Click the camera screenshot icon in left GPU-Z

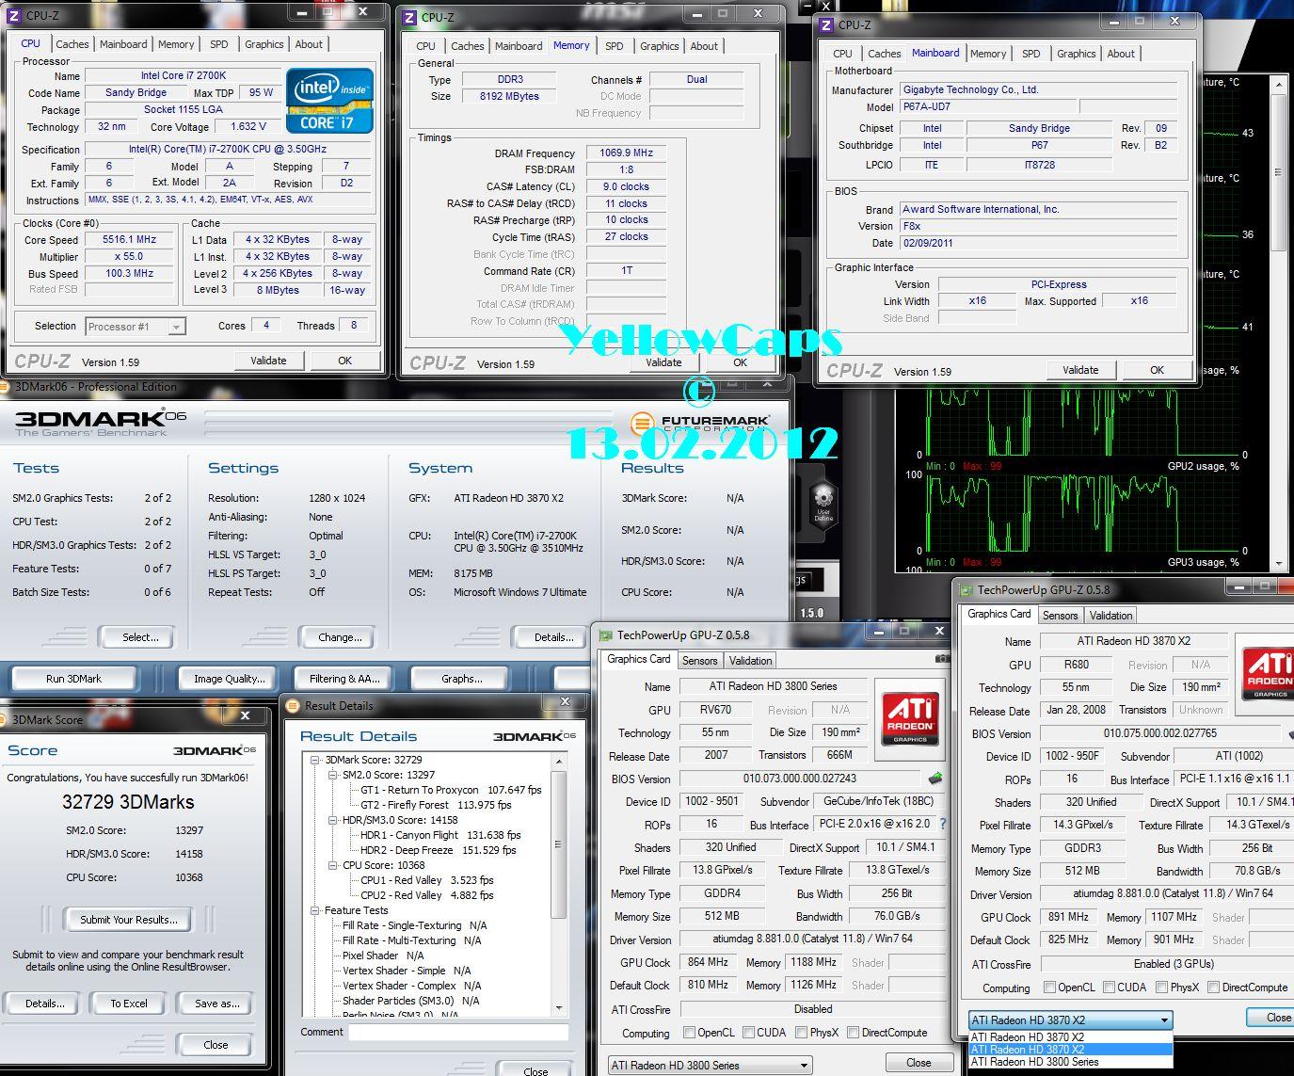pos(940,659)
